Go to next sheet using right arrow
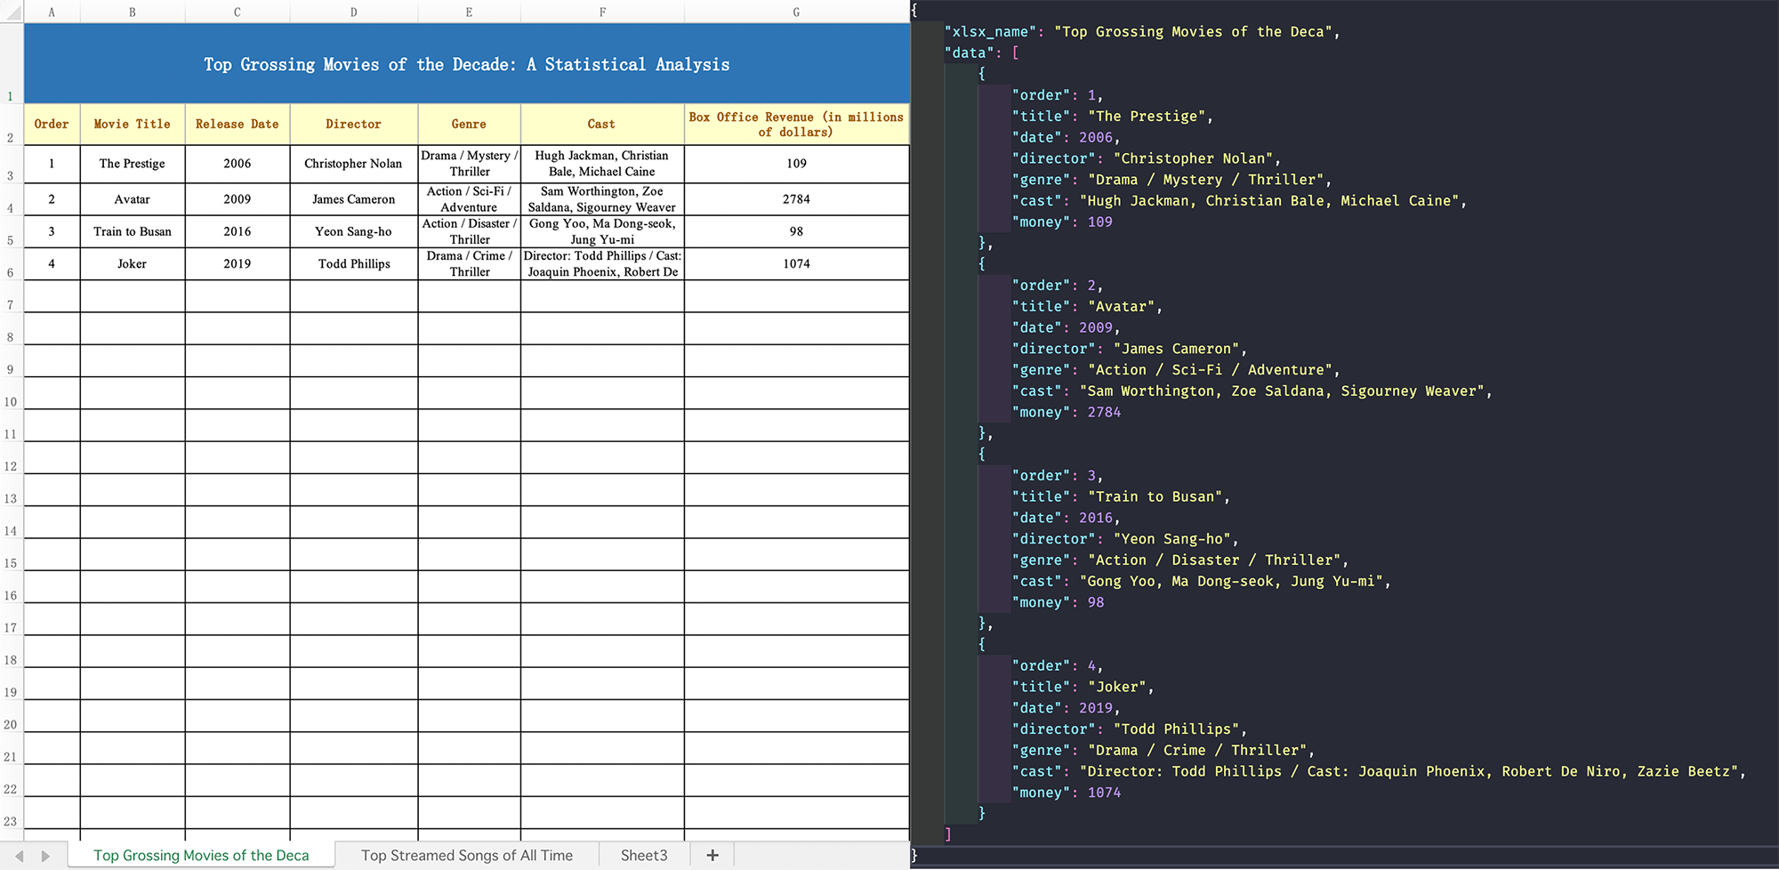Viewport: 1779px width, 870px height. click(45, 856)
